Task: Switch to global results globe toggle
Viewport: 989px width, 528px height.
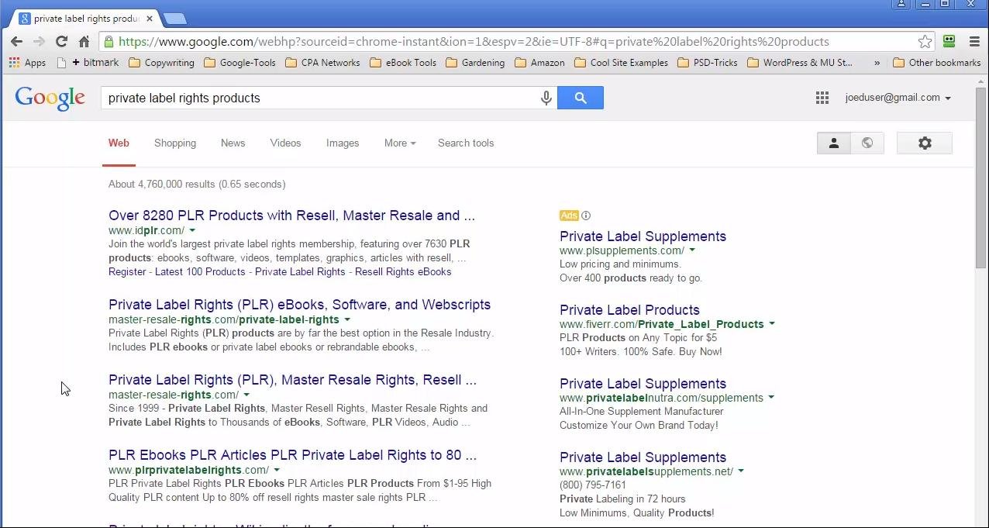Action: click(x=867, y=143)
